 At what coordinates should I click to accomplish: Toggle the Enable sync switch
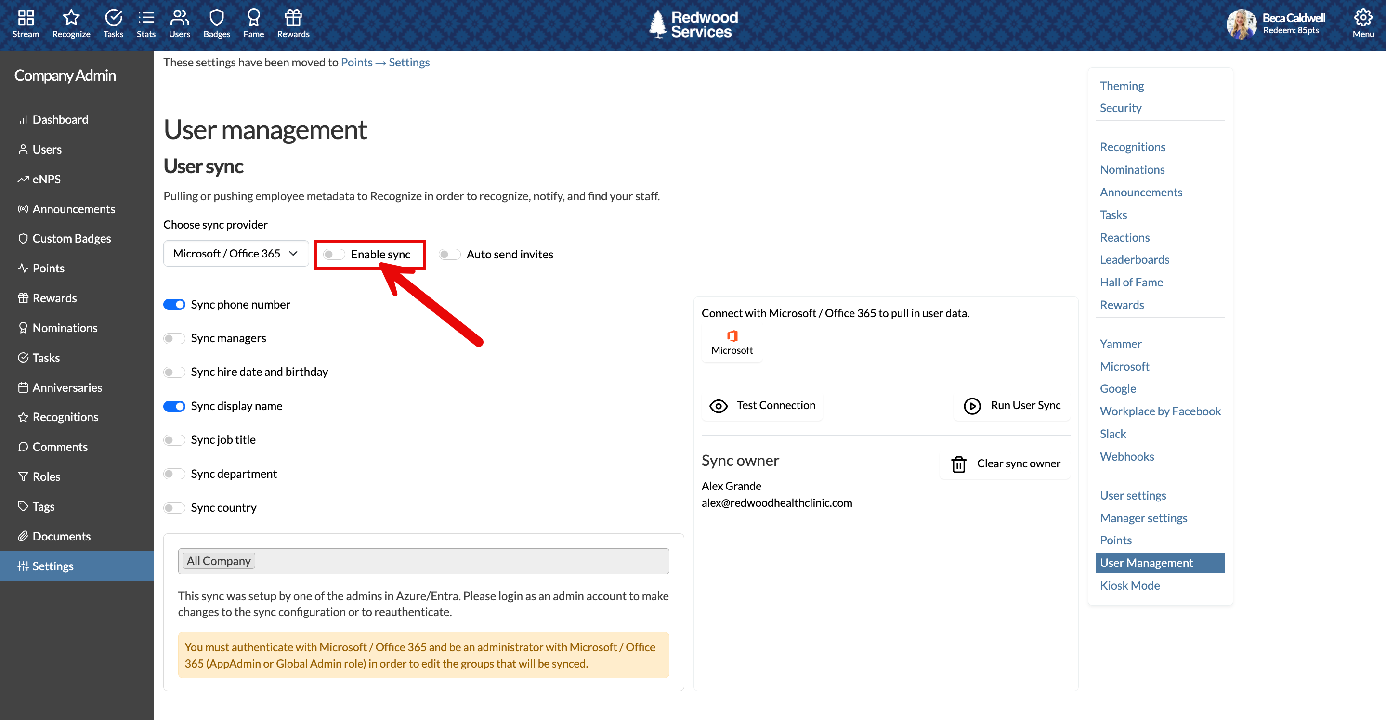pos(334,254)
